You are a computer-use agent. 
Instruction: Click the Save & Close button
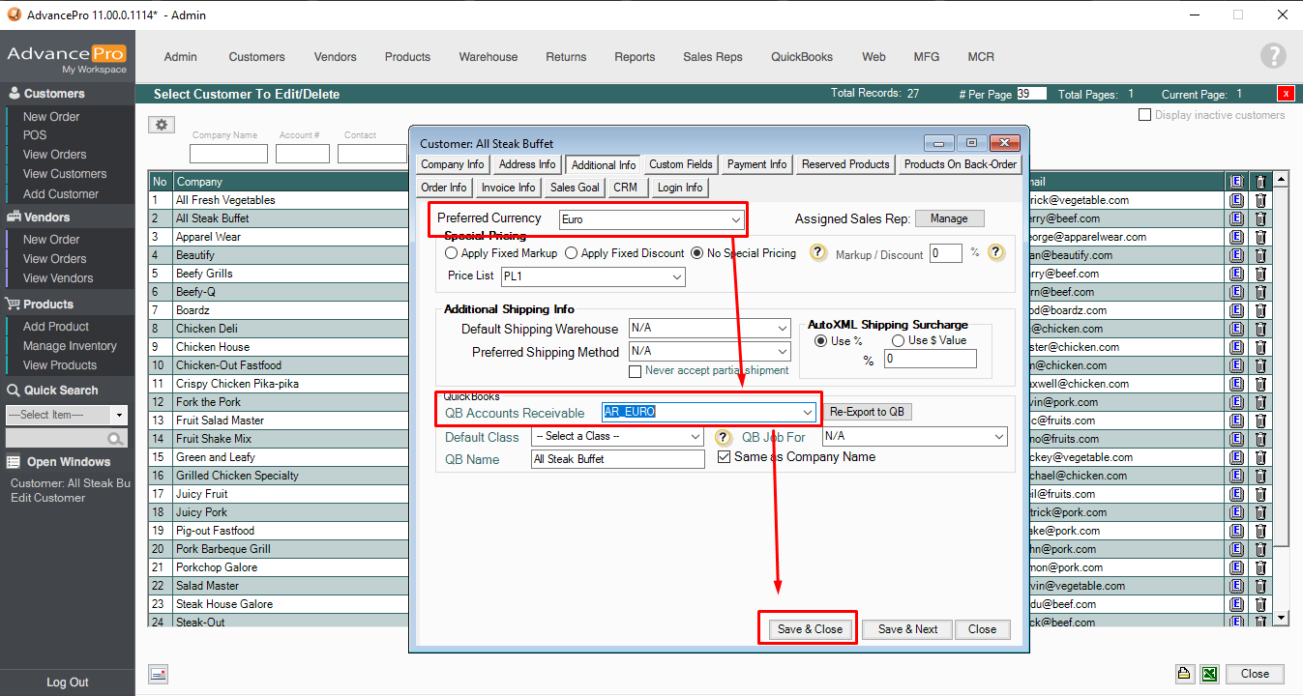point(810,629)
